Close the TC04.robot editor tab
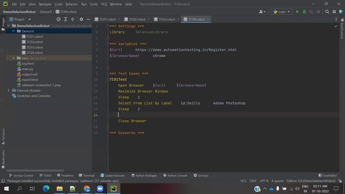Image resolution: width=345 pixels, height=194 pixels. click(208, 19)
